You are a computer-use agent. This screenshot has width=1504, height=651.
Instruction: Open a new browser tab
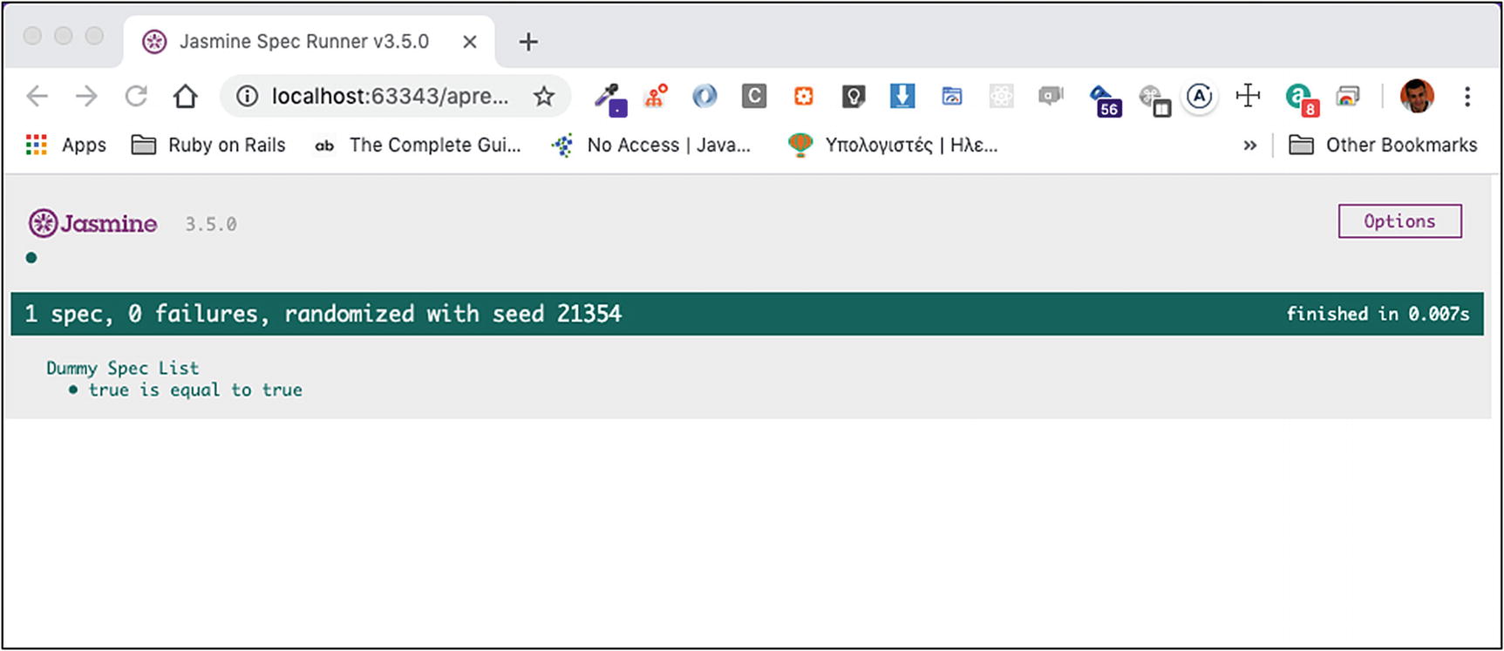coord(528,41)
